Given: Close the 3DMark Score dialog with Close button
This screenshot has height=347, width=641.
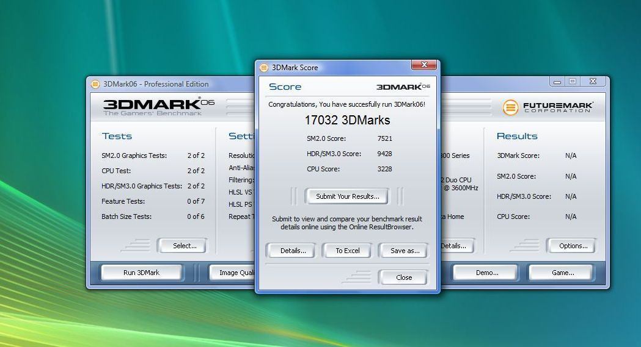Looking at the screenshot, I should 404,277.
